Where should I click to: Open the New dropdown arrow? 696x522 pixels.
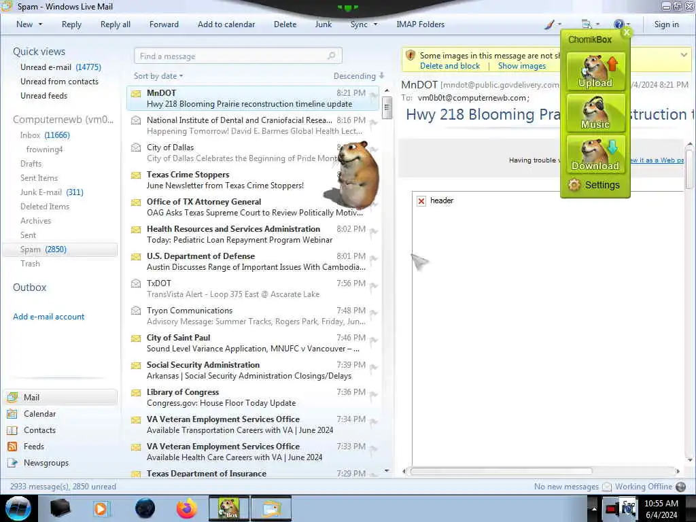pos(40,24)
